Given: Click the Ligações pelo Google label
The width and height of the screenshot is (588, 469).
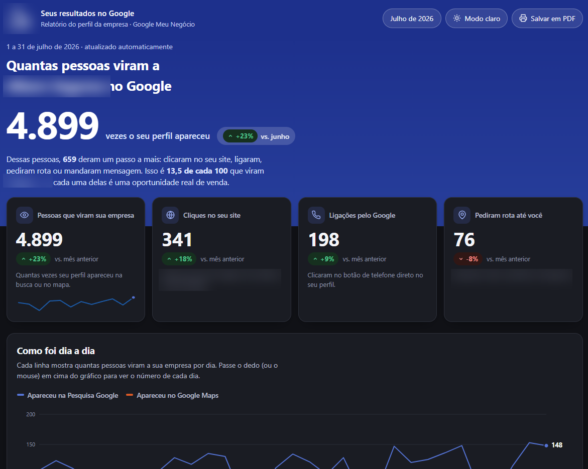Looking at the screenshot, I should point(362,215).
